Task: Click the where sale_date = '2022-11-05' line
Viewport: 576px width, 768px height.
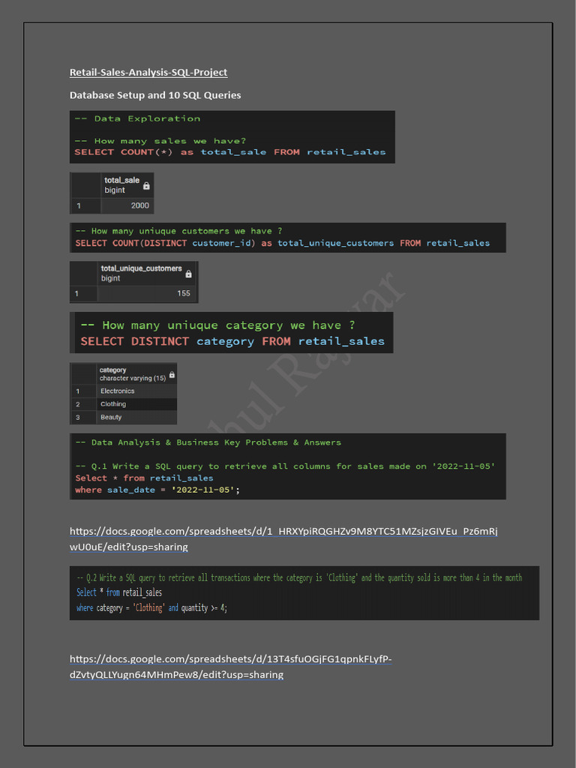Action: 157,490
